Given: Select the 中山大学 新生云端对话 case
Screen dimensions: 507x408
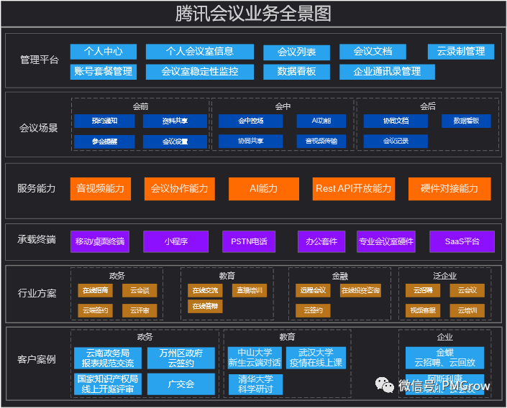Looking at the screenshot, I should coord(255,358).
